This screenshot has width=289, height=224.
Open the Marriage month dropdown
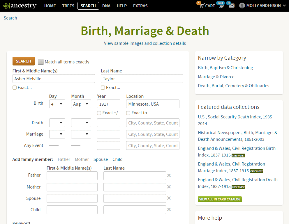click(81, 134)
